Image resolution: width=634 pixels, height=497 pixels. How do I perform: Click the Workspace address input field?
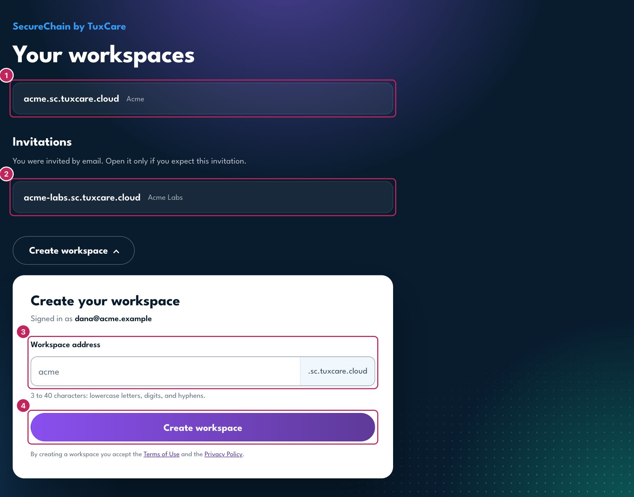tap(166, 371)
